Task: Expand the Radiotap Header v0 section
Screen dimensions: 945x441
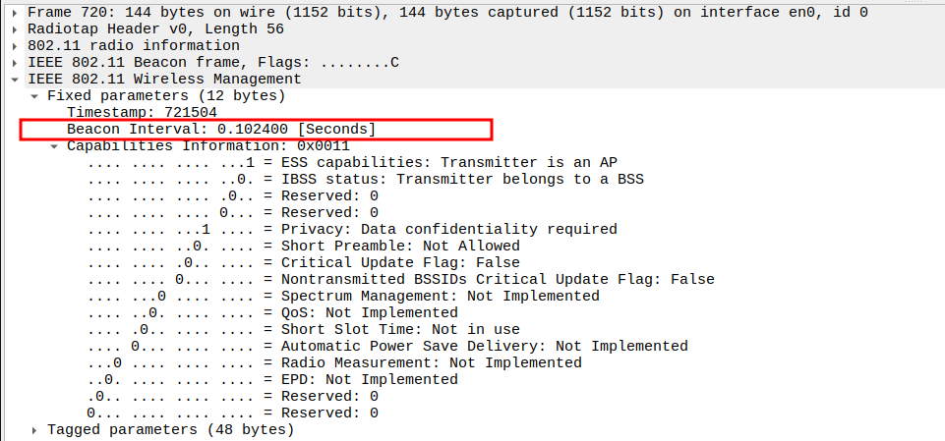Action: click(x=17, y=29)
